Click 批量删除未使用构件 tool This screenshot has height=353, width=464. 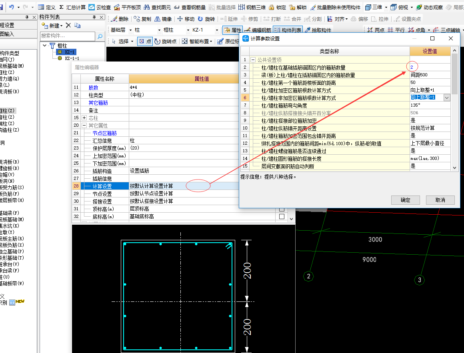click(335, 7)
